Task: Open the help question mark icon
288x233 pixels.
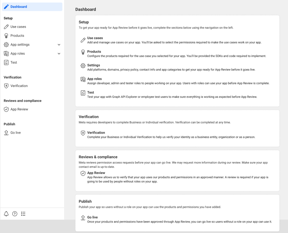Action: 15,214
